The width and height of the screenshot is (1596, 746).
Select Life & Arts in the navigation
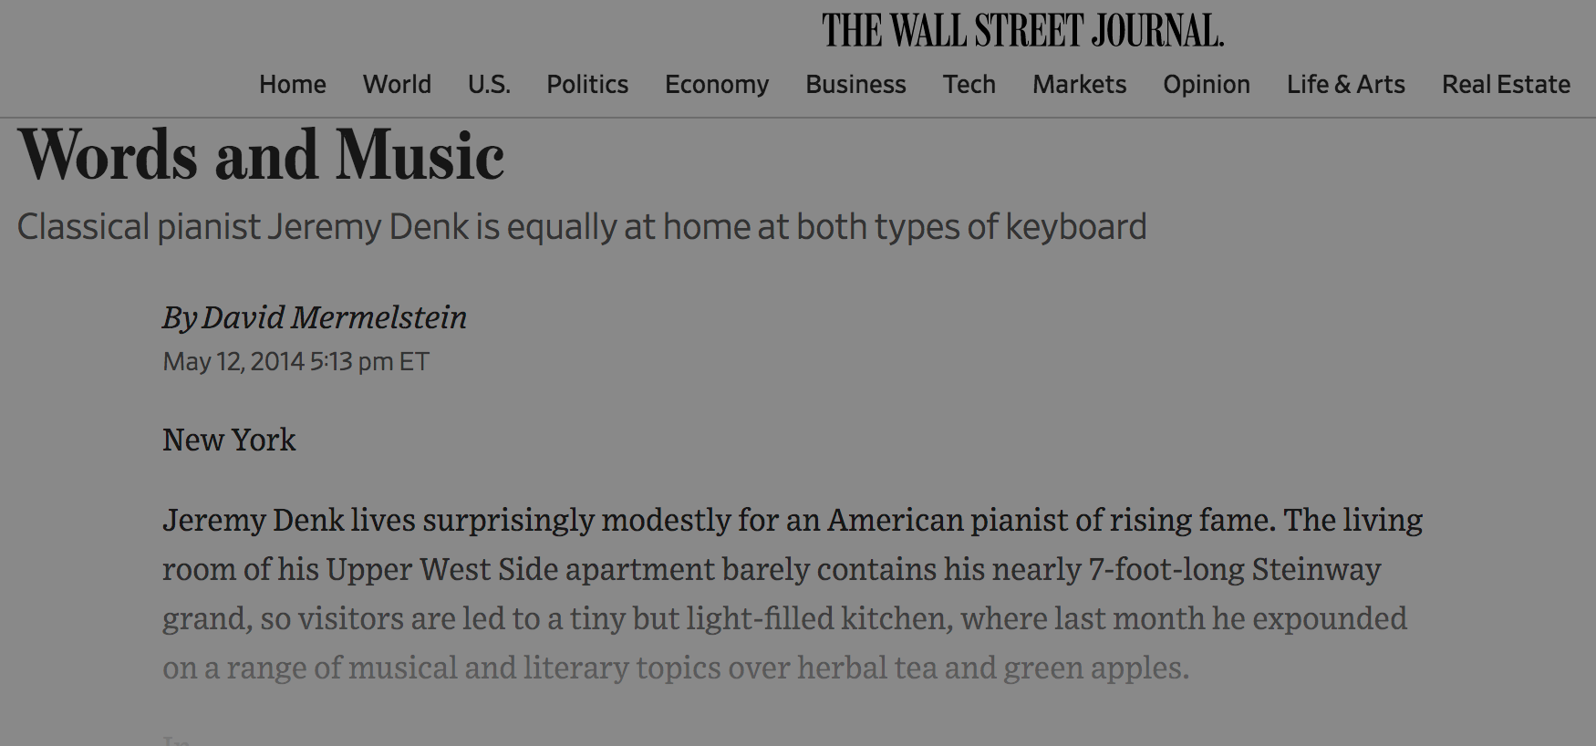click(x=1345, y=85)
